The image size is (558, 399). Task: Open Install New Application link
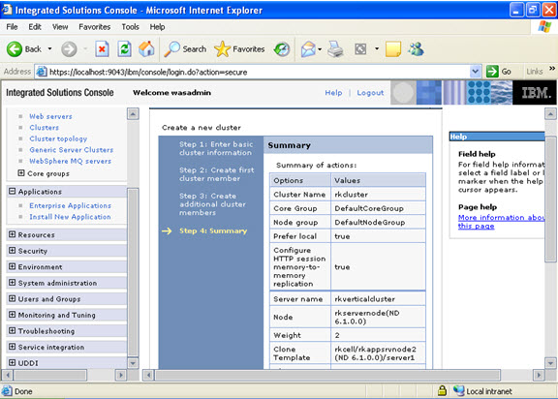pyautogui.click(x=70, y=217)
